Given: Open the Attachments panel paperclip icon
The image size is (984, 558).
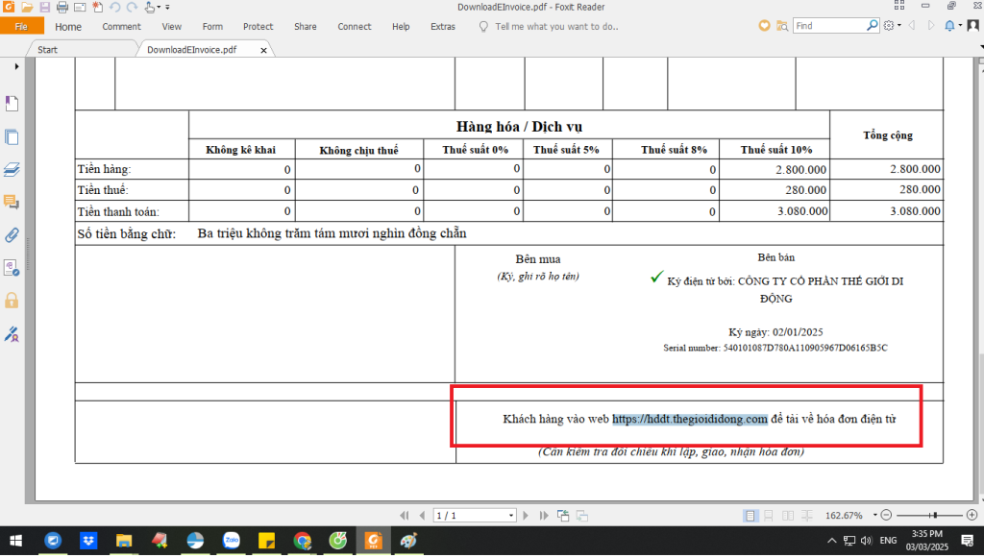Looking at the screenshot, I should tap(12, 234).
